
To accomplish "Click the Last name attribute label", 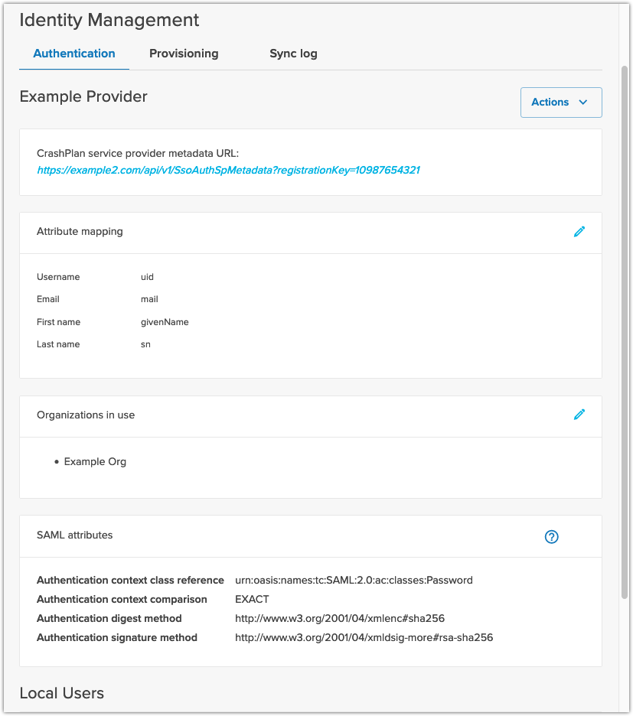I will coord(58,344).
